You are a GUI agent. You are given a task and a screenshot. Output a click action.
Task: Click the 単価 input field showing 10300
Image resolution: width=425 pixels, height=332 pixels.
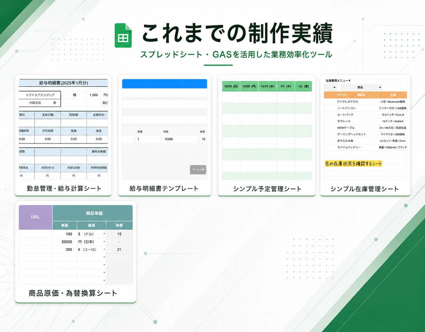point(180,139)
